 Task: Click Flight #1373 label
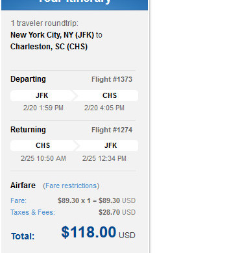point(112,79)
